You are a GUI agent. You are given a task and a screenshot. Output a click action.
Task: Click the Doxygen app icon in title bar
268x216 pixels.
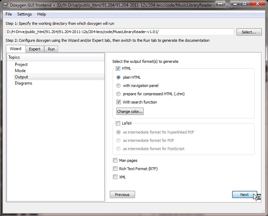tap(6, 5)
